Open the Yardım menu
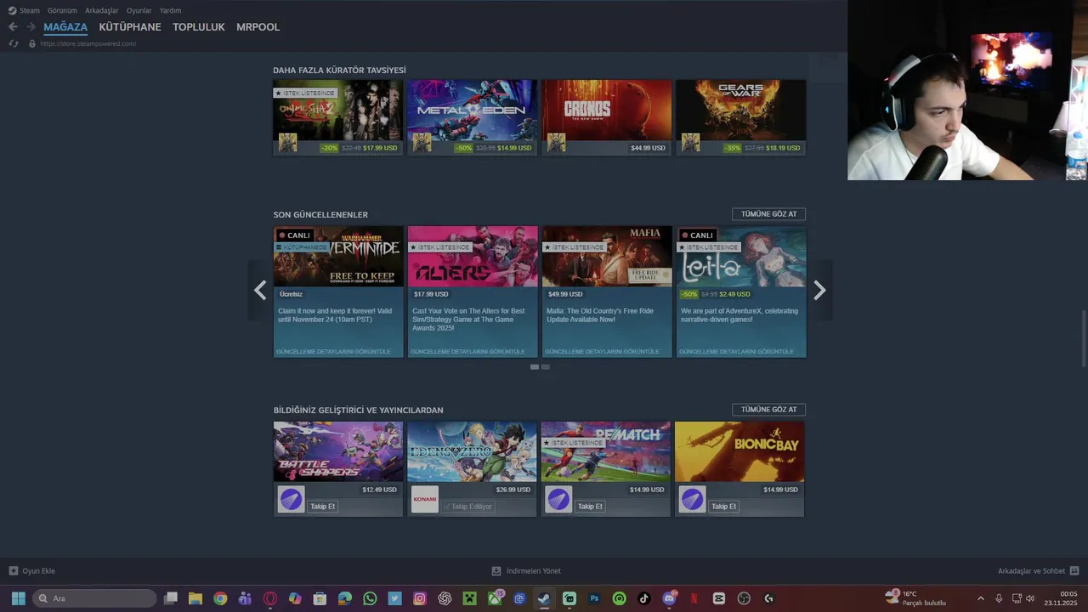Image resolution: width=1088 pixels, height=612 pixels. point(170,10)
